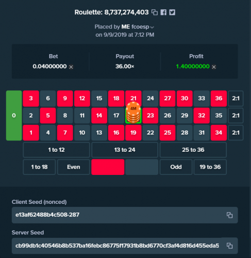Select red number 23
The image size is (251, 258).
(150, 116)
